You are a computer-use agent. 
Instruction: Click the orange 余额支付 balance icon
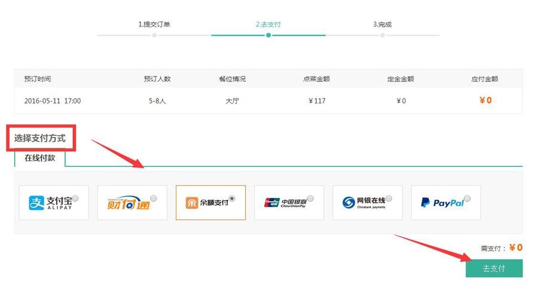[192, 203]
